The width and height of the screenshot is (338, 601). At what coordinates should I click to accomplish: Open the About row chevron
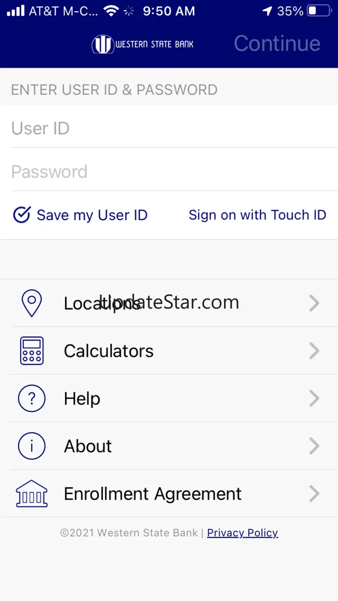pyautogui.click(x=315, y=446)
